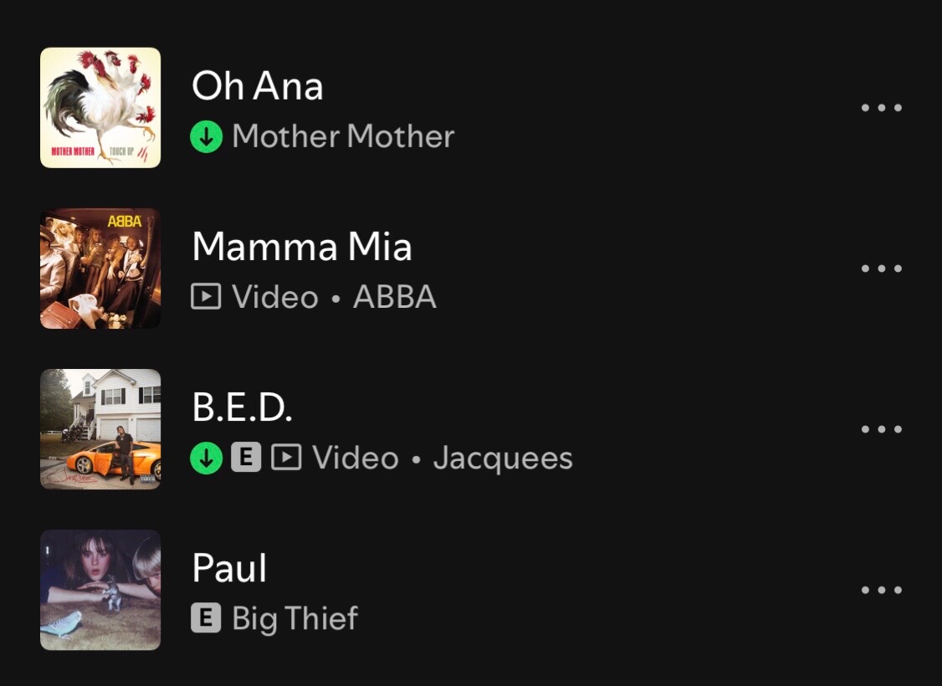This screenshot has width=942, height=686.
Task: Open more options for Mamma Mia
Action: (x=881, y=269)
